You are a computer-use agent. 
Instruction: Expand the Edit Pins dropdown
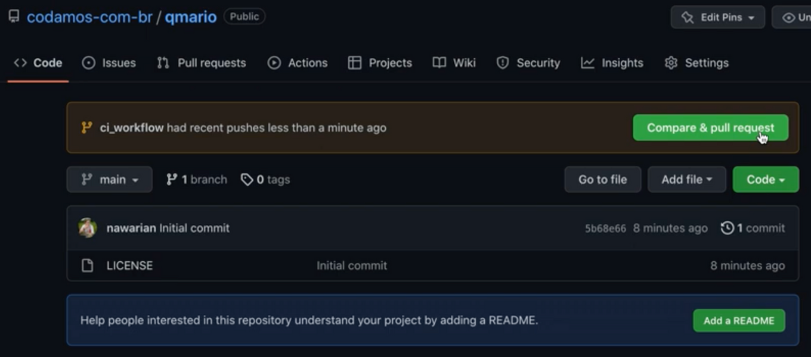click(x=717, y=17)
